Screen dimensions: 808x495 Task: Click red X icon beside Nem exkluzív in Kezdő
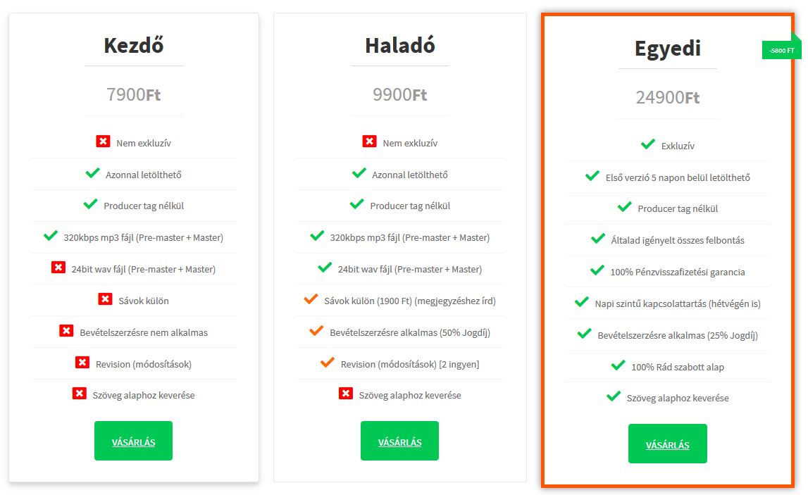pyautogui.click(x=103, y=142)
